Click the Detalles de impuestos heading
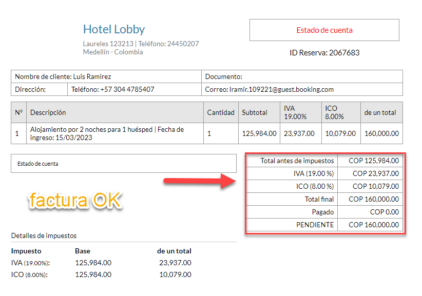422x296 pixels. pyautogui.click(x=44, y=236)
